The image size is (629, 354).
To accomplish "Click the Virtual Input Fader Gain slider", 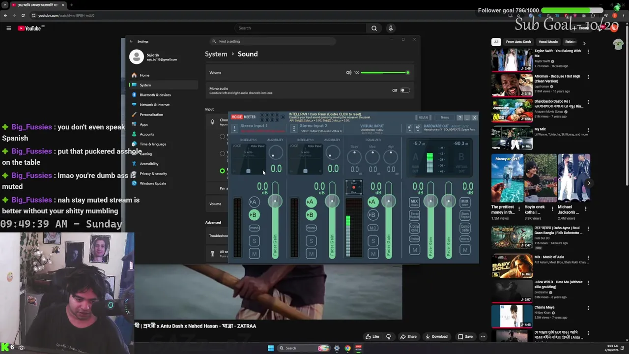I will pos(389,220).
